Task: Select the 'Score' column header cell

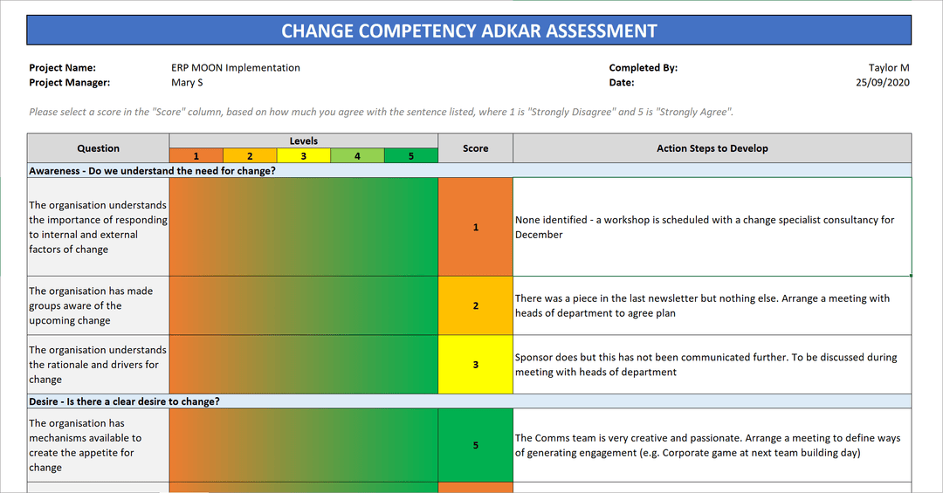Action: (x=475, y=148)
